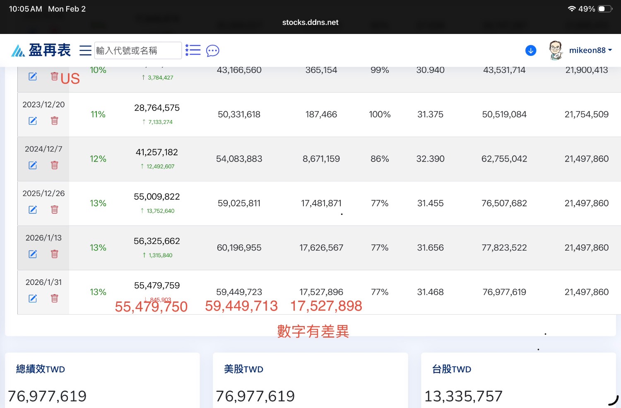Click the user avatar picture

tap(555, 51)
